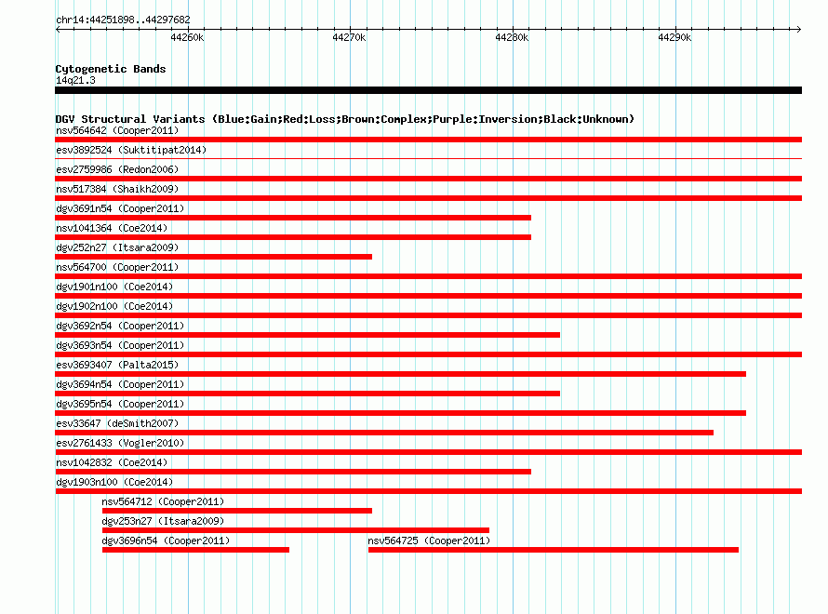Open dgv3695n54 (Cooper2011) variant

pos(120,404)
